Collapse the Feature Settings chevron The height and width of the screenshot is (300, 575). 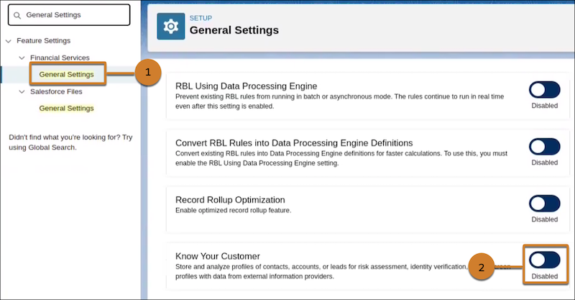(9, 41)
